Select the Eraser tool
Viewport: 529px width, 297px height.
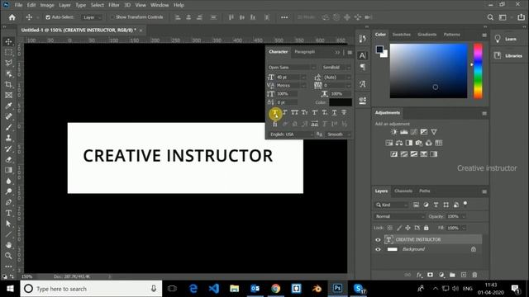tap(8, 159)
